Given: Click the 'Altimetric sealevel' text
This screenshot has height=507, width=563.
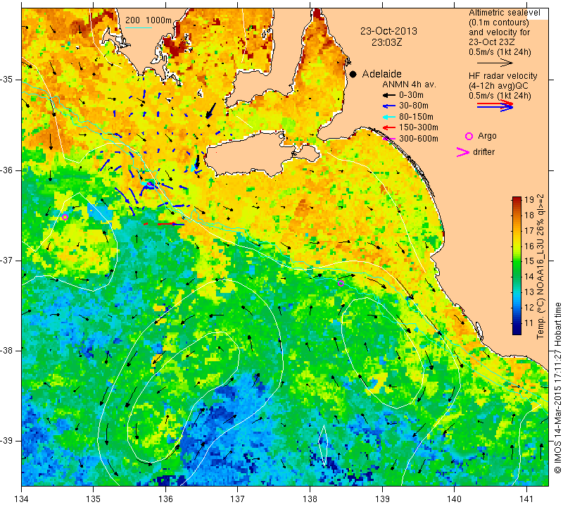Looking at the screenshot, I should [505, 13].
